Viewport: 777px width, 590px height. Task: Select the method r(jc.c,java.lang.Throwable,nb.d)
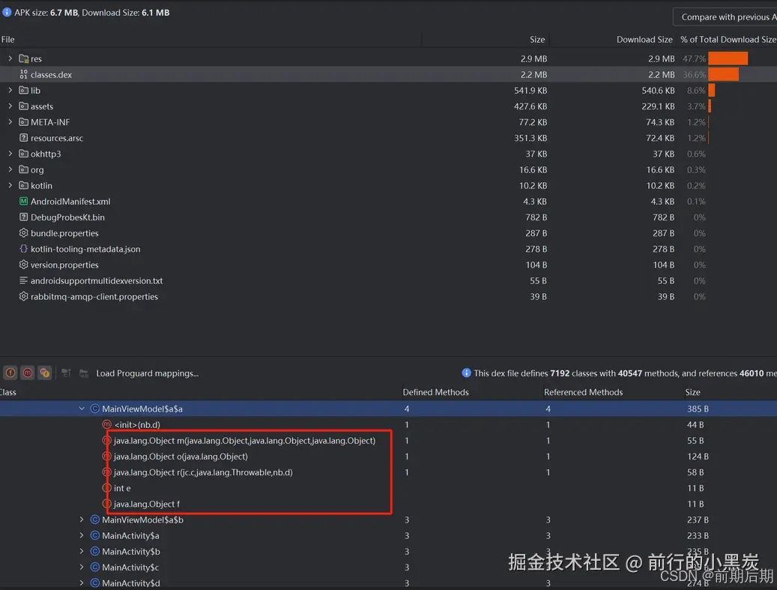pyautogui.click(x=203, y=472)
